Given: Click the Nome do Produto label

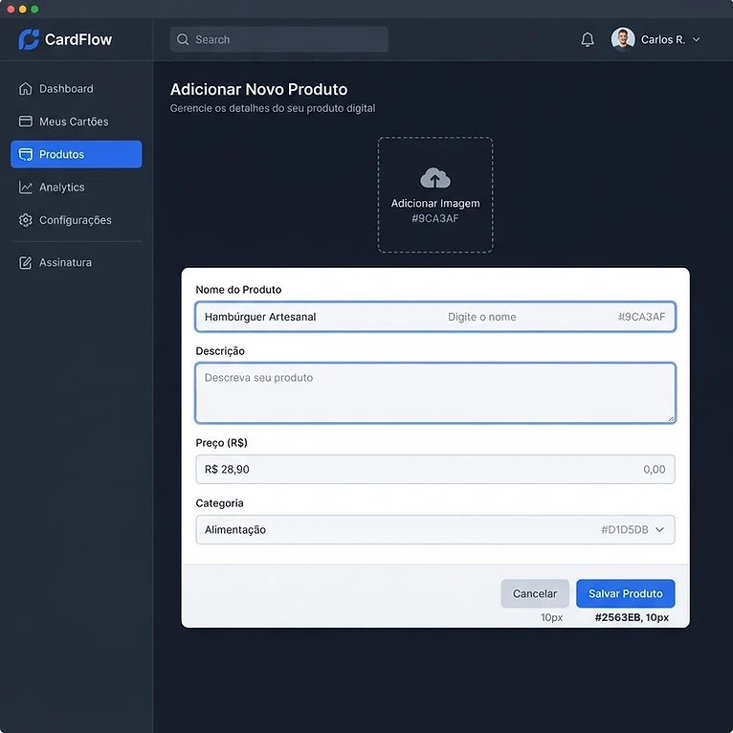Looking at the screenshot, I should click(x=238, y=290).
